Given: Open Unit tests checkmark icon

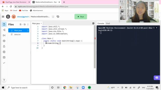Looking at the screenshot, I should click(x=4, y=63).
